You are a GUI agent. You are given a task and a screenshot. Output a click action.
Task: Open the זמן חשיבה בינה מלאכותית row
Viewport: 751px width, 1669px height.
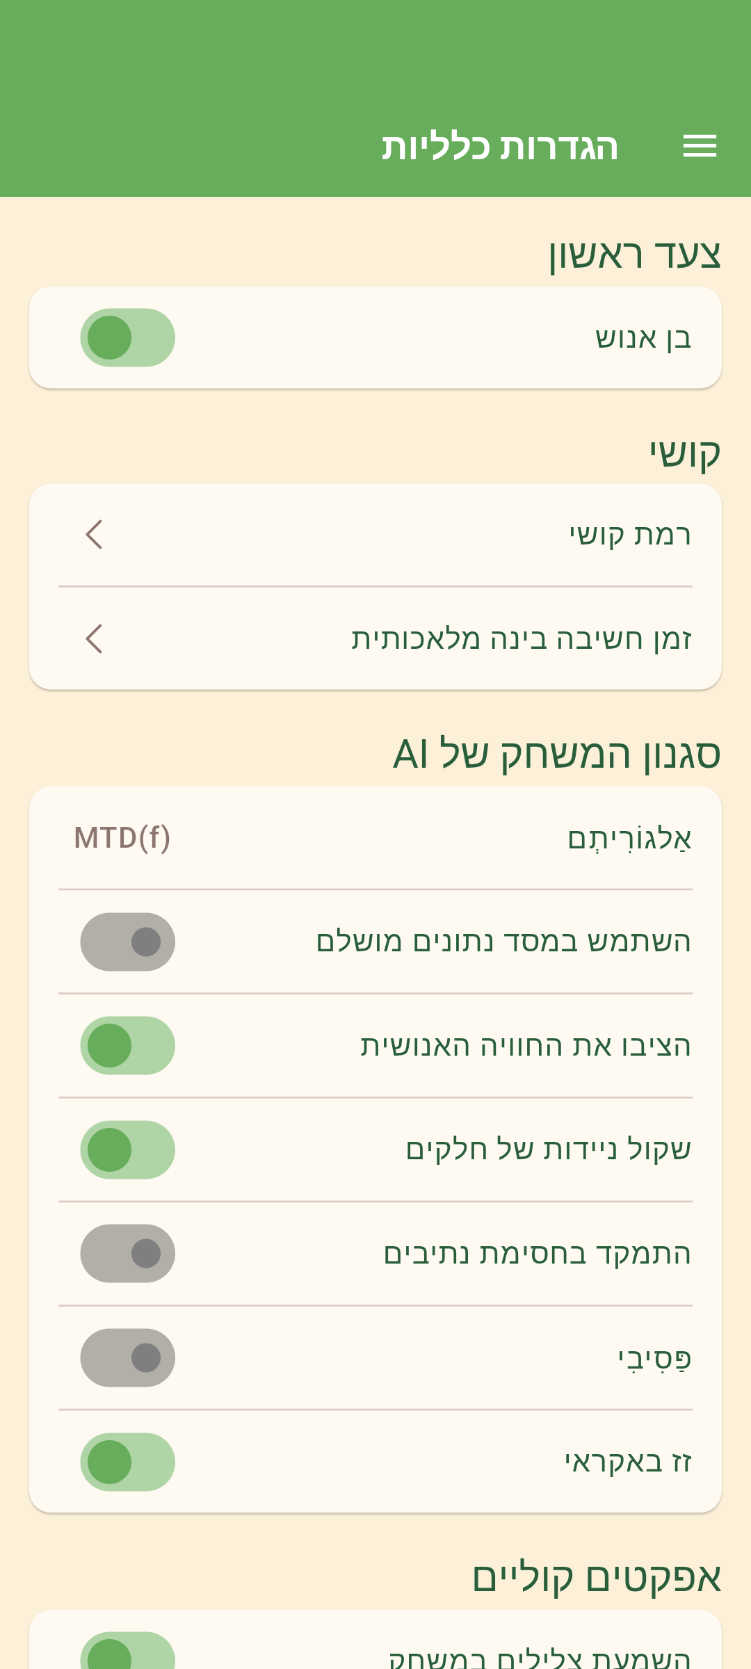tap(522, 638)
